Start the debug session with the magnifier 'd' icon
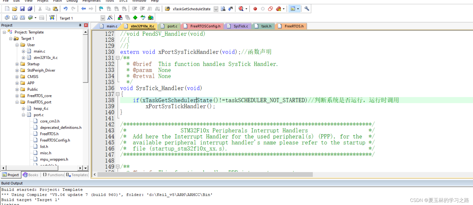 pos(241,9)
